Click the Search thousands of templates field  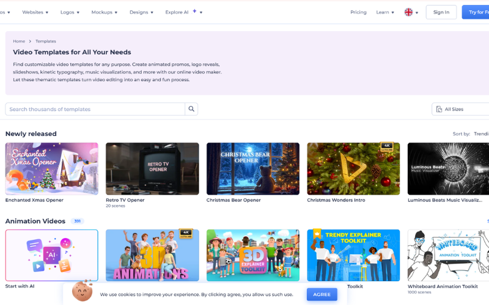point(95,109)
